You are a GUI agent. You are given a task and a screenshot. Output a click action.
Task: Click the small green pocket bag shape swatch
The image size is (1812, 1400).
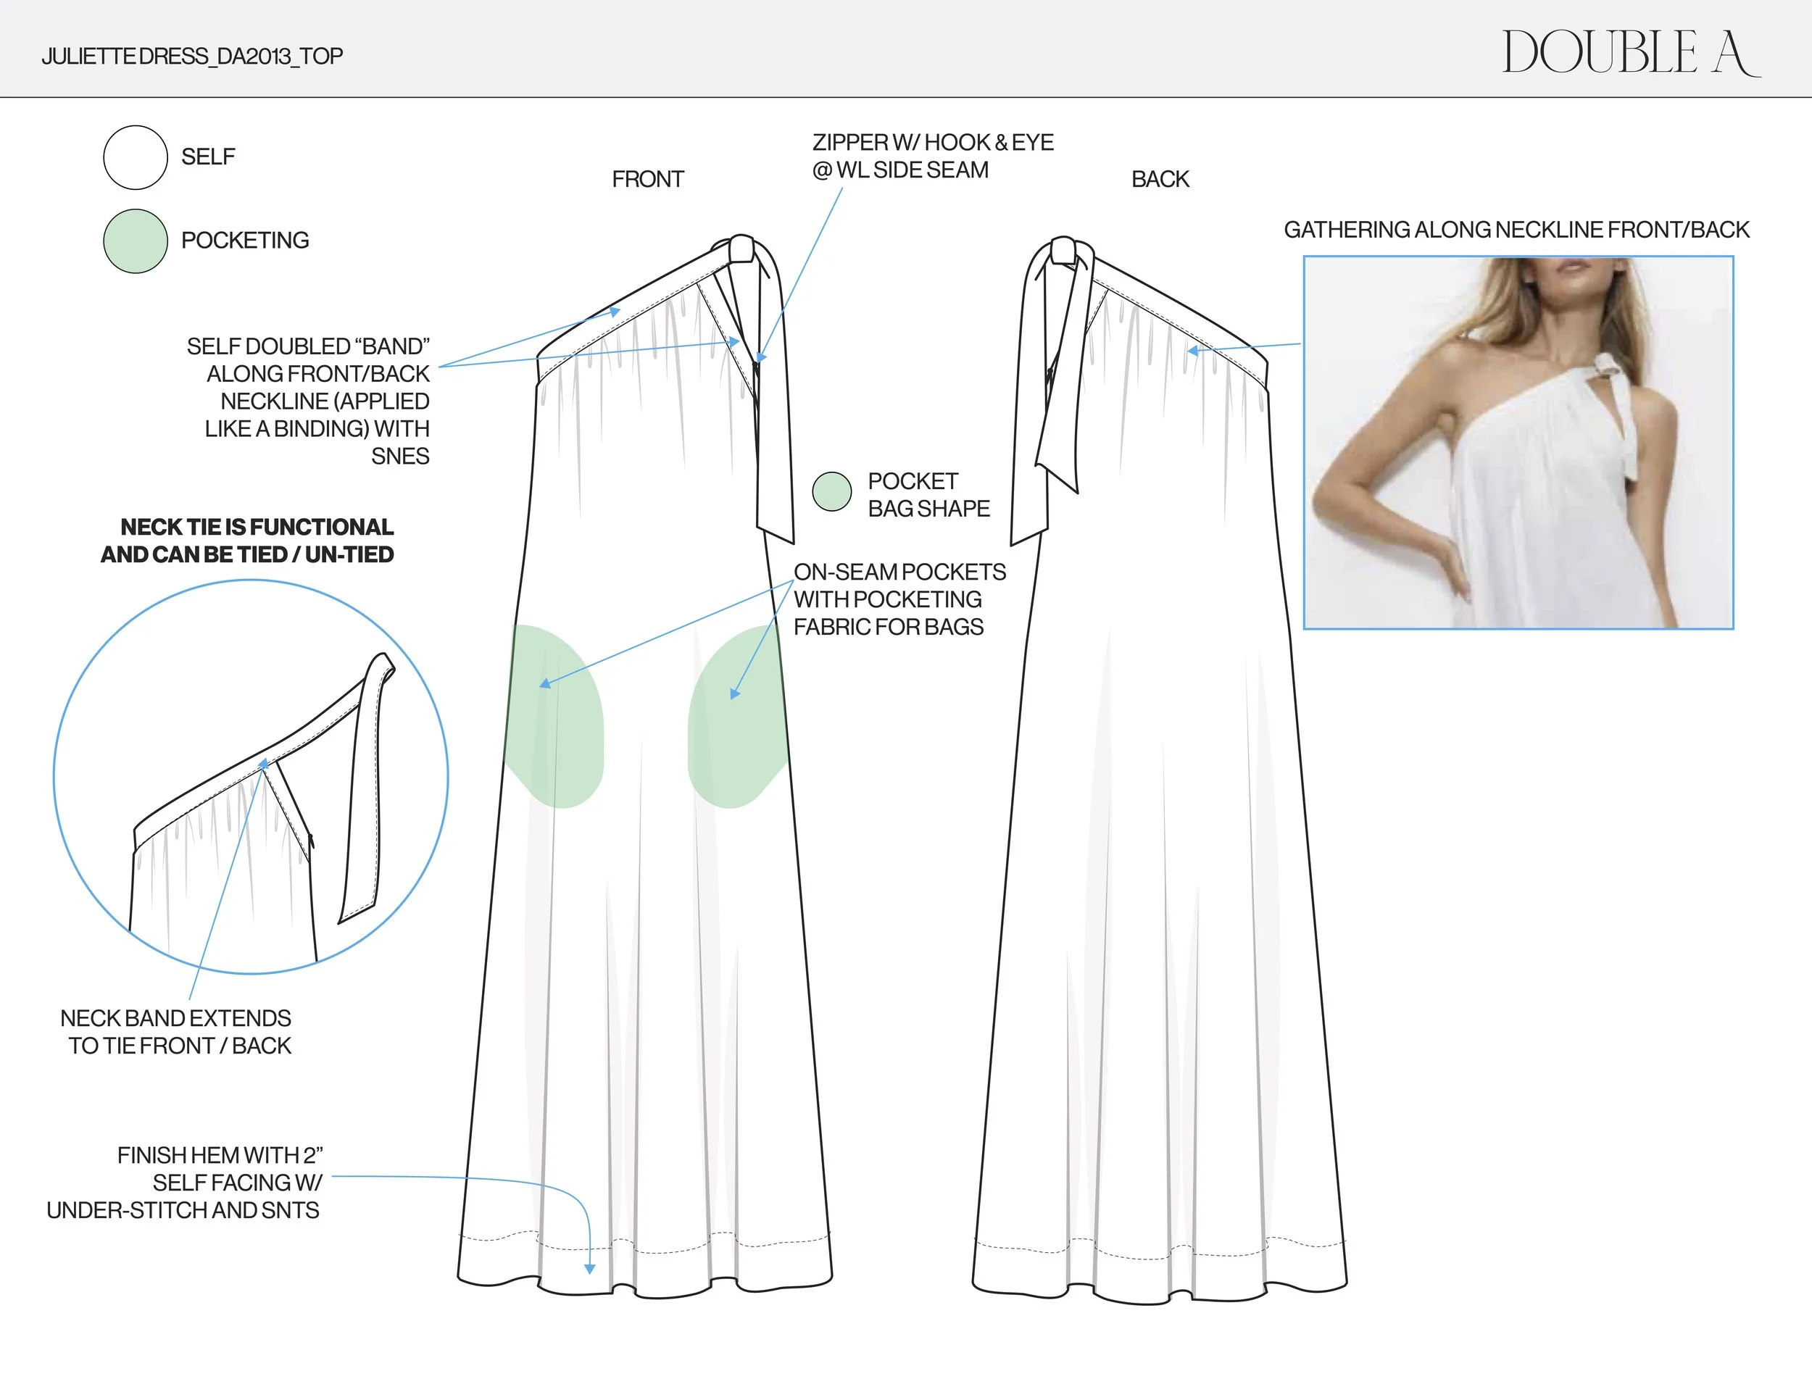click(x=831, y=492)
